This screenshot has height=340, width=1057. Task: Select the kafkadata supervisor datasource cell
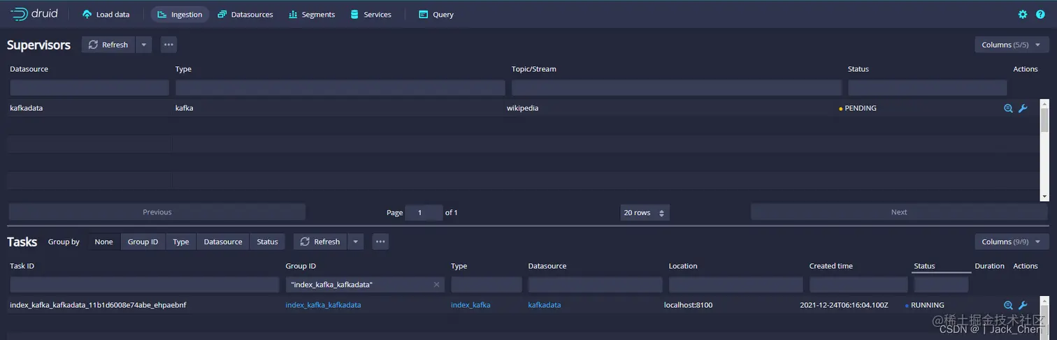(x=27, y=108)
